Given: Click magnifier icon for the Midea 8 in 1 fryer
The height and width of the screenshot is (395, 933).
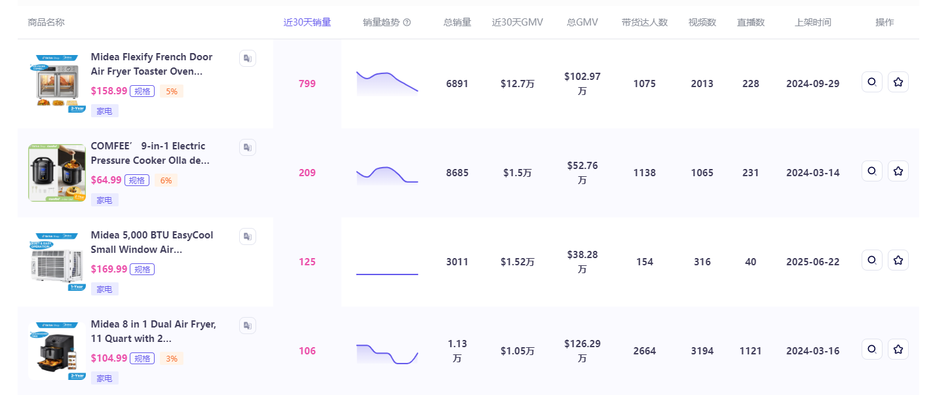Looking at the screenshot, I should (871, 349).
